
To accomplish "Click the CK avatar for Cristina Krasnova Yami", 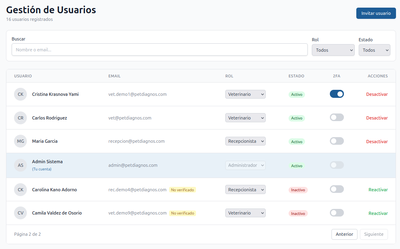I will coord(20,94).
